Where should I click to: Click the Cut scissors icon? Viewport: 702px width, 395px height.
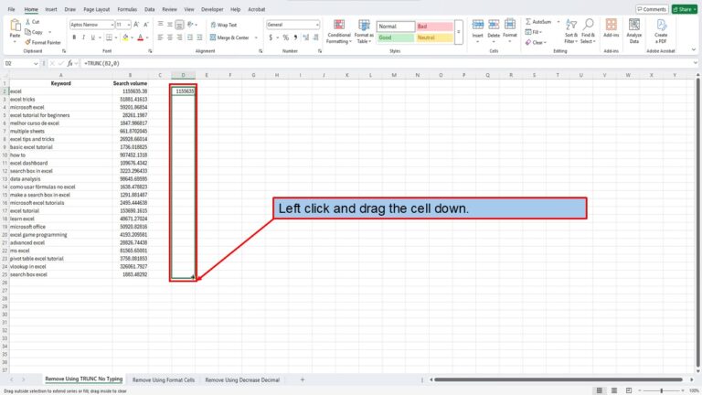tap(27, 22)
